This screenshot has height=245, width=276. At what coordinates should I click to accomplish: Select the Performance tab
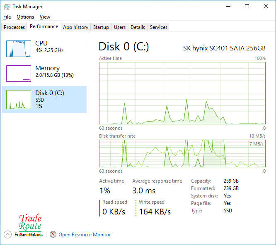(44, 26)
